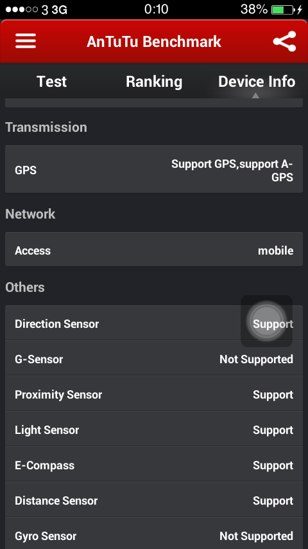Tap the charging bolt icon
This screenshot has width=308, height=549.
point(299,10)
